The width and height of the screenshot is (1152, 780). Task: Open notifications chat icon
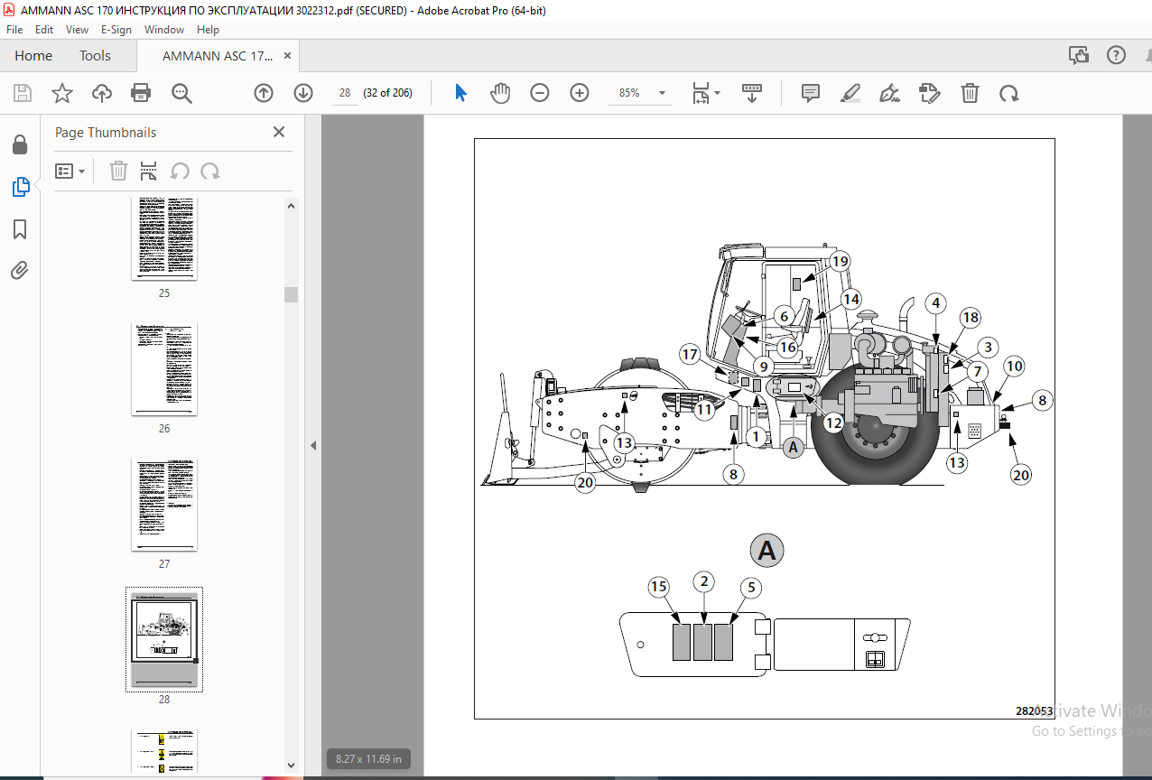[x=1079, y=55]
